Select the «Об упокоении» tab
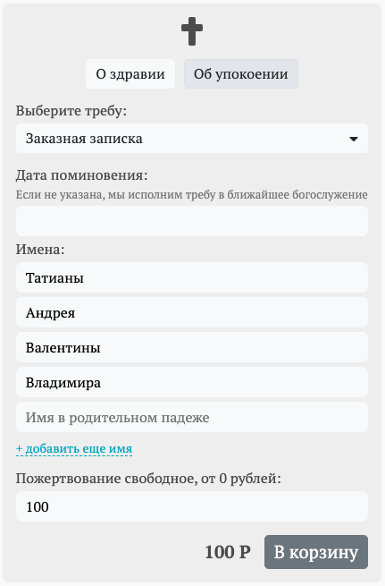Image resolution: width=385 pixels, height=586 pixels. pyautogui.click(x=240, y=73)
